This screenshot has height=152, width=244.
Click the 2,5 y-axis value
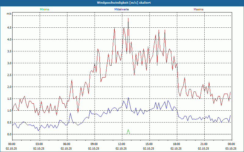(9, 75)
